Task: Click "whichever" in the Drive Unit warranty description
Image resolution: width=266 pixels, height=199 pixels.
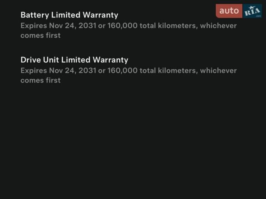Action: (218, 70)
